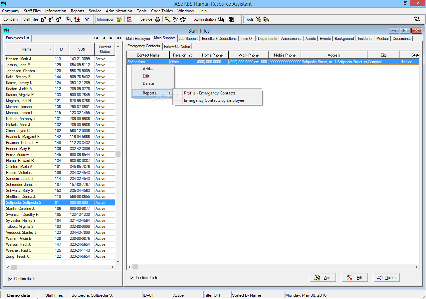Click the Add button below the contacts grid

click(x=322, y=278)
